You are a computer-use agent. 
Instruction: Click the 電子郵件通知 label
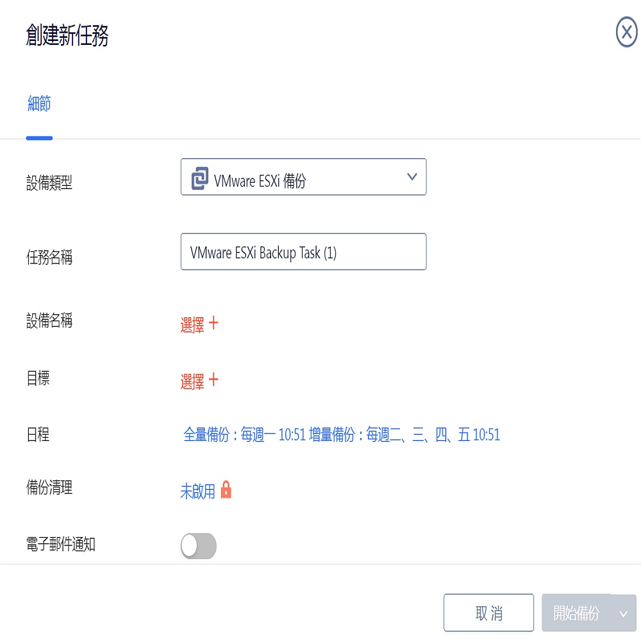coord(60,544)
